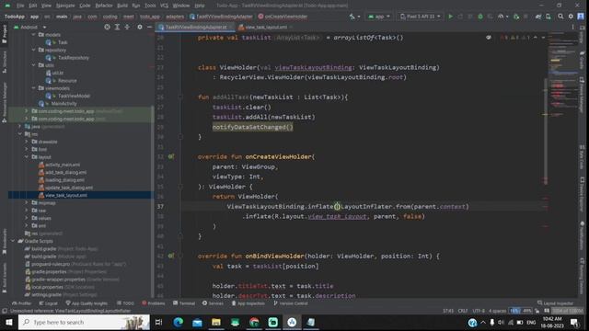Expand the mipmap folder
This screenshot has height=331, width=589.
pyautogui.click(x=27, y=202)
